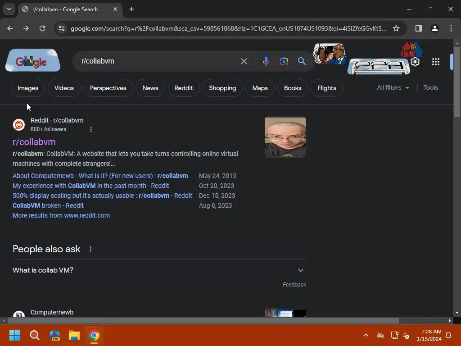Open 500% display scaling result link

coord(102,196)
